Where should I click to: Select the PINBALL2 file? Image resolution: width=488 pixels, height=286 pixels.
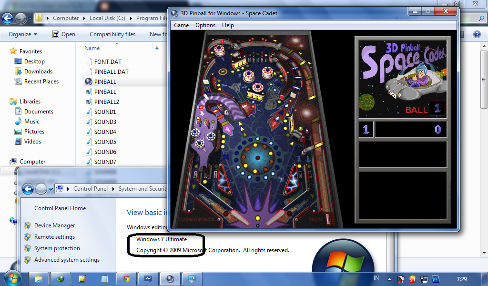pyautogui.click(x=106, y=102)
